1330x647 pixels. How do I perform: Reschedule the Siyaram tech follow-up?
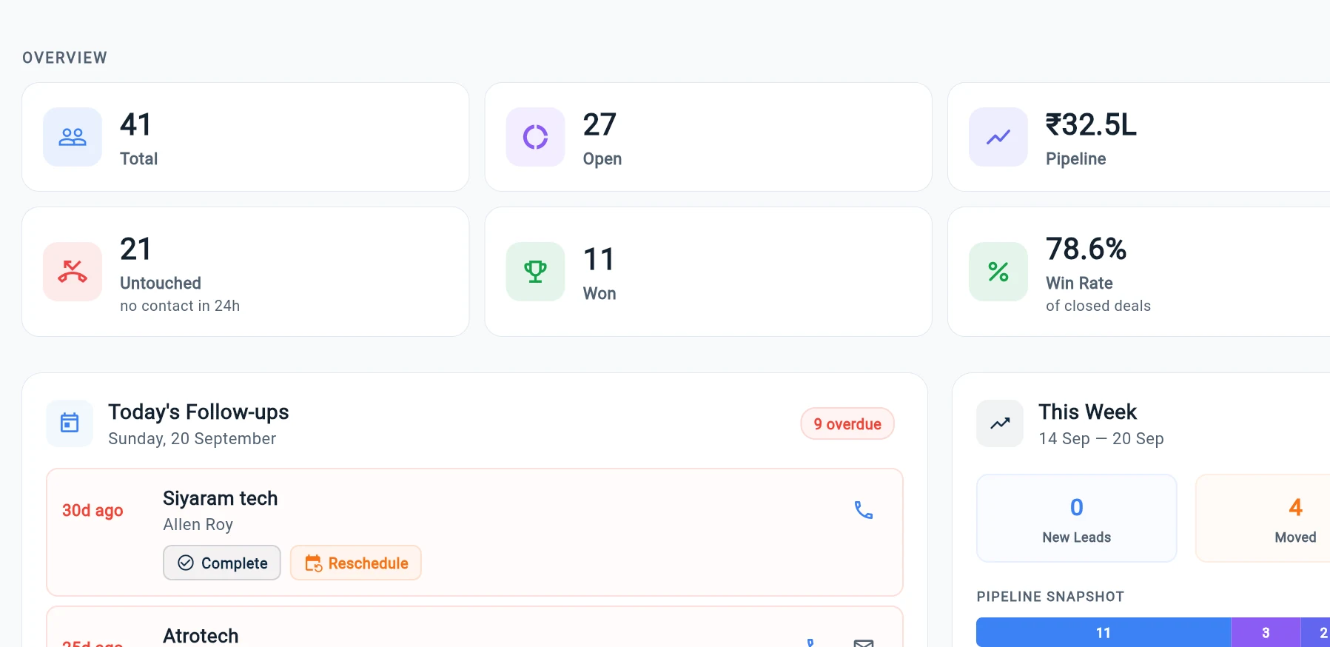(x=356, y=563)
